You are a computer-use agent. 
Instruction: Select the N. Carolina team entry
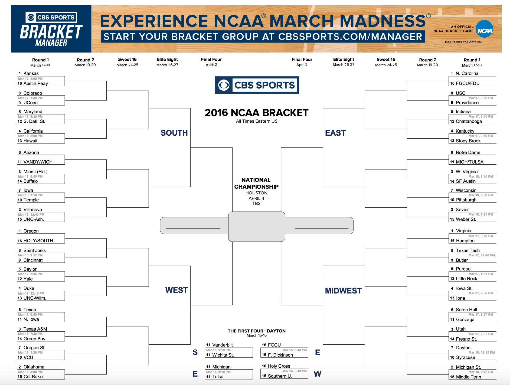click(x=467, y=73)
